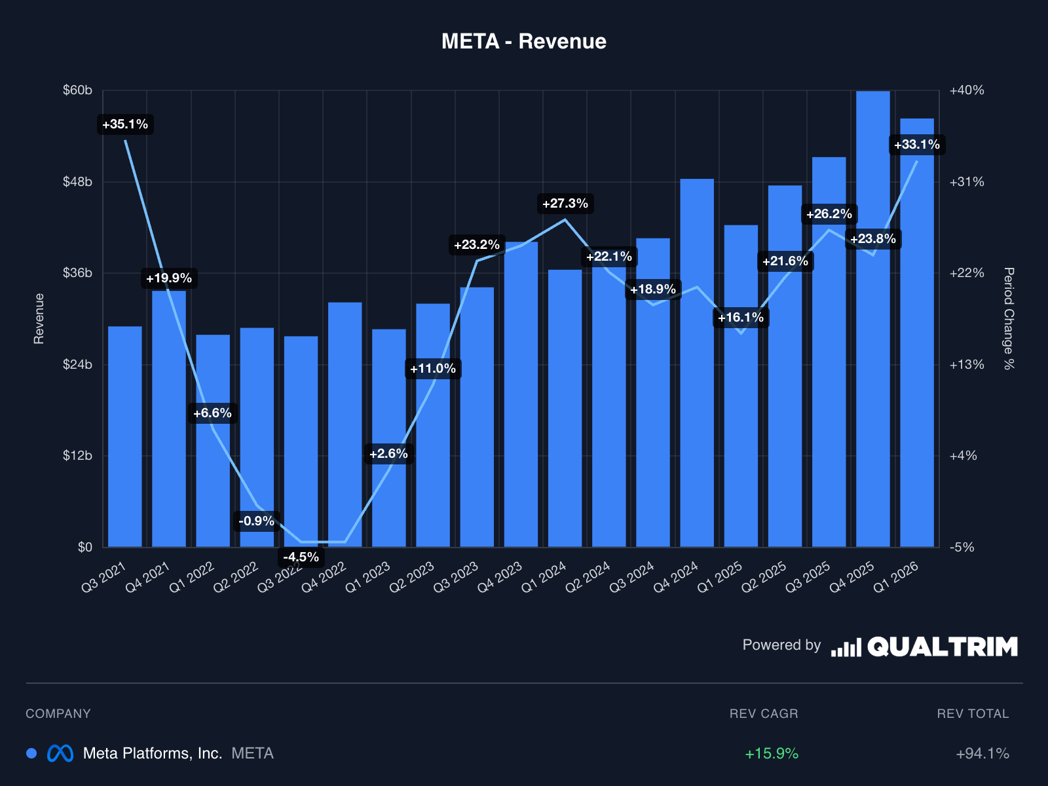This screenshot has width=1048, height=786.
Task: Click the Q2 2022 x-axis label
Action: point(235,577)
